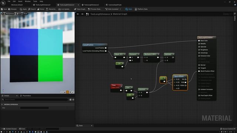Switch to the CameraDepthFade tab
237x133 pixels.
(114, 5)
